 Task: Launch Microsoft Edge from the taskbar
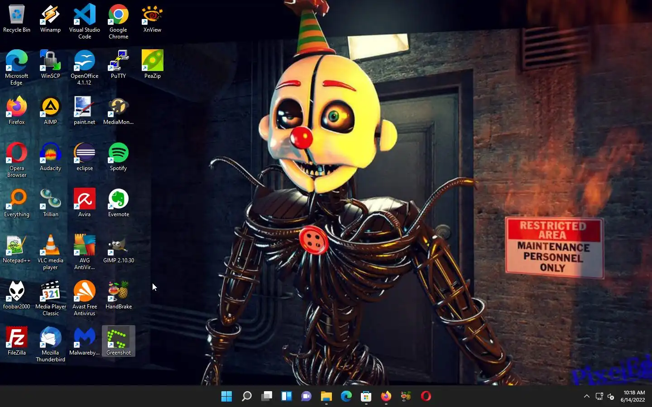pyautogui.click(x=346, y=397)
